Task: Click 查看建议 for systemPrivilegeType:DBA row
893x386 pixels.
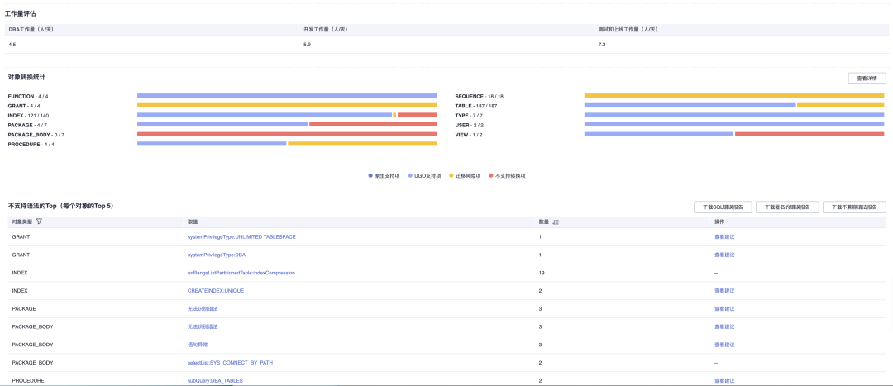Action: (x=724, y=255)
